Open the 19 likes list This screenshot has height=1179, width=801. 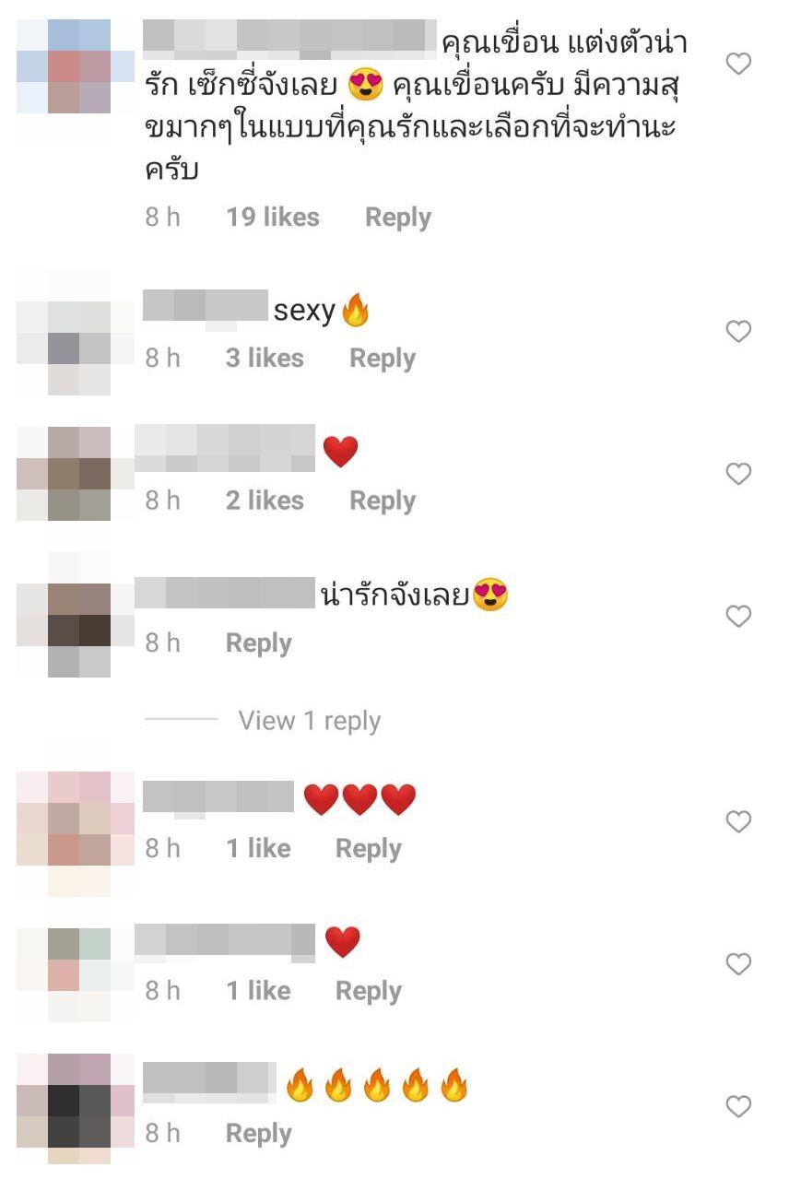(x=273, y=218)
